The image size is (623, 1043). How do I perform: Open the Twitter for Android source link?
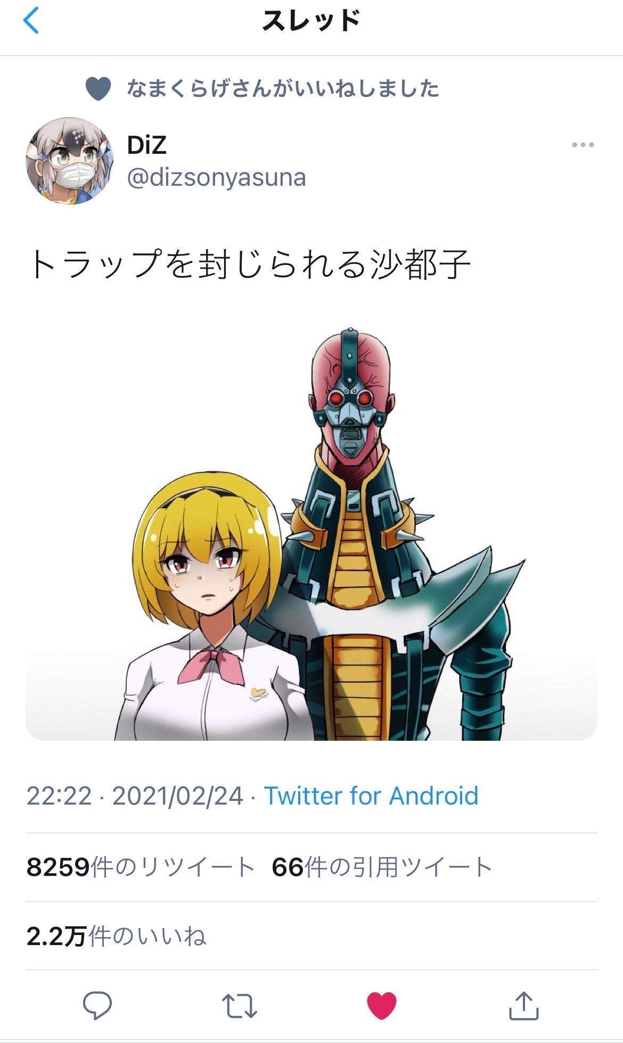coord(371,796)
